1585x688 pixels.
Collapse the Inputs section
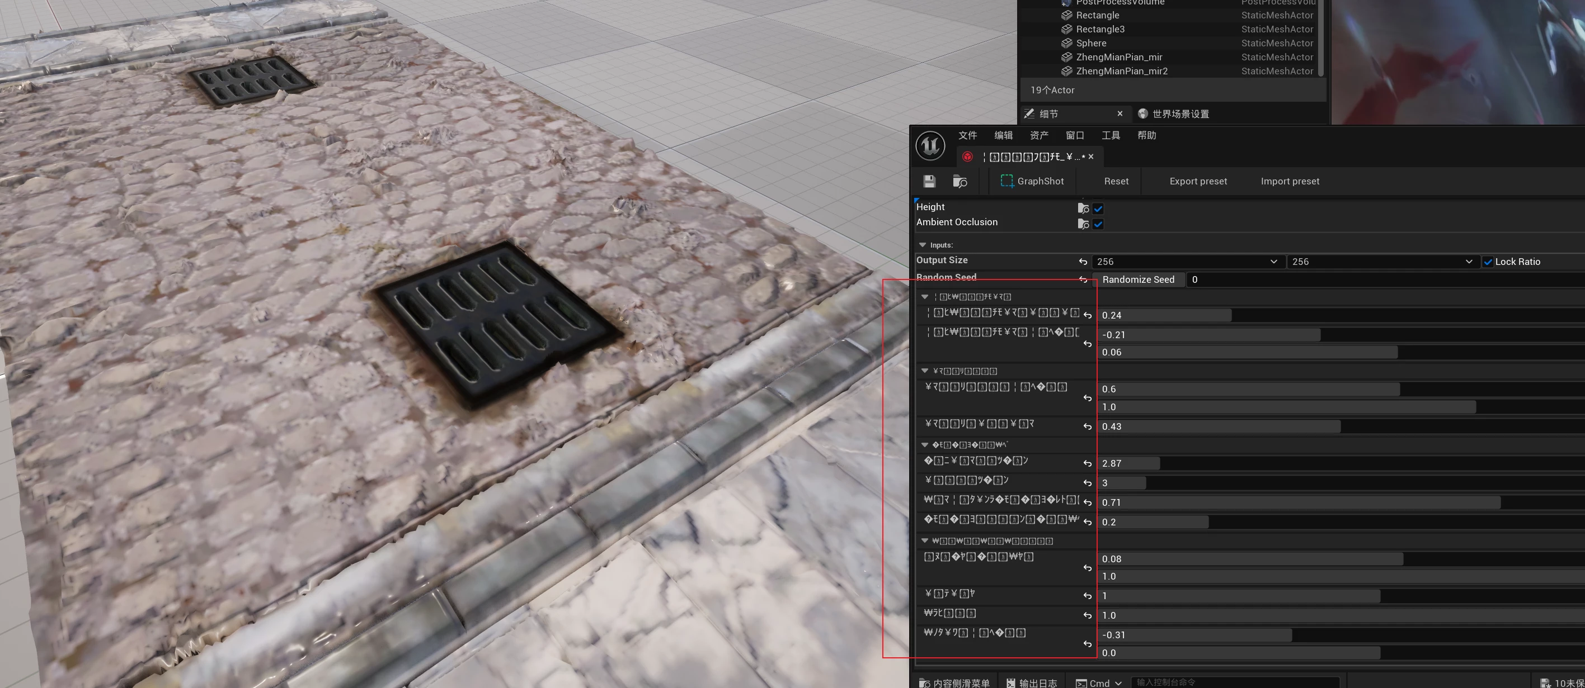click(923, 245)
